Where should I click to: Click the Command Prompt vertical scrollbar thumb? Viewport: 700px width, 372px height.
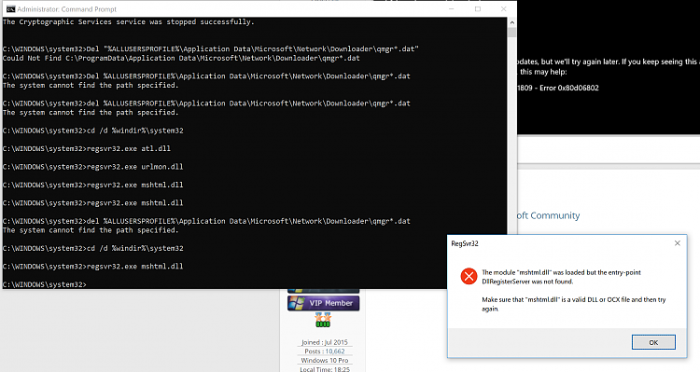(512, 32)
